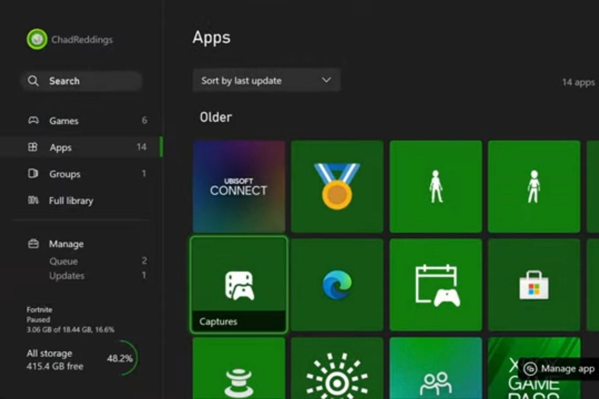Open the Microsoft Edge browser tile
The height and width of the screenshot is (399, 599).
[337, 284]
